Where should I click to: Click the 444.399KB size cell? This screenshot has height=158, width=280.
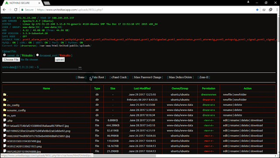point(113,126)
